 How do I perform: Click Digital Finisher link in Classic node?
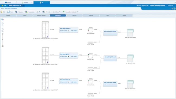(x=74, y=82)
